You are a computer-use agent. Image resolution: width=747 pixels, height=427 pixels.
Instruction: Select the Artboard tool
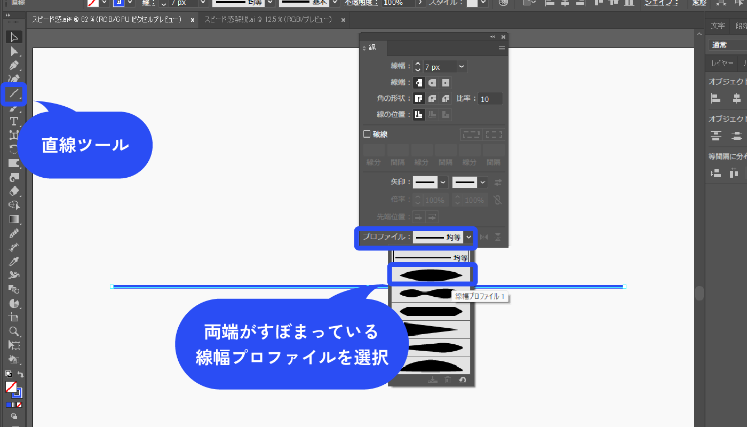(14, 317)
